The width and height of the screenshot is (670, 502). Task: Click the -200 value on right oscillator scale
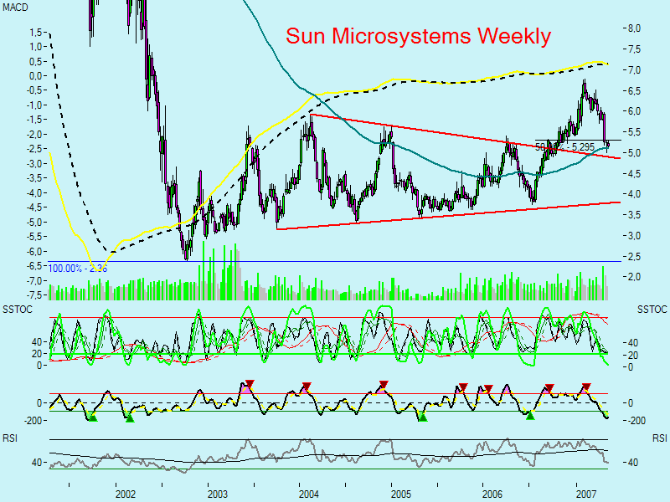[x=636, y=421]
